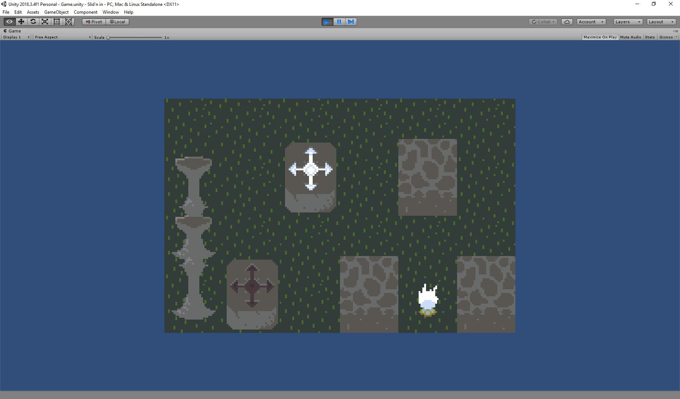Select the Hand view tool

click(x=10, y=22)
